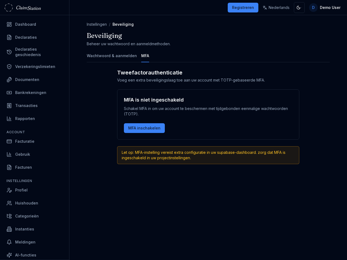The height and width of the screenshot is (260, 347).
Task: Click the Rapporten chart icon
Action: 9,119
